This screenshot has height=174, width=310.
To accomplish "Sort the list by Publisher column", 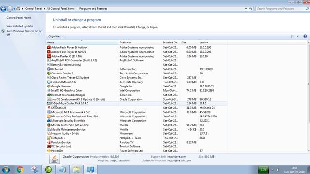I will coord(140,43).
